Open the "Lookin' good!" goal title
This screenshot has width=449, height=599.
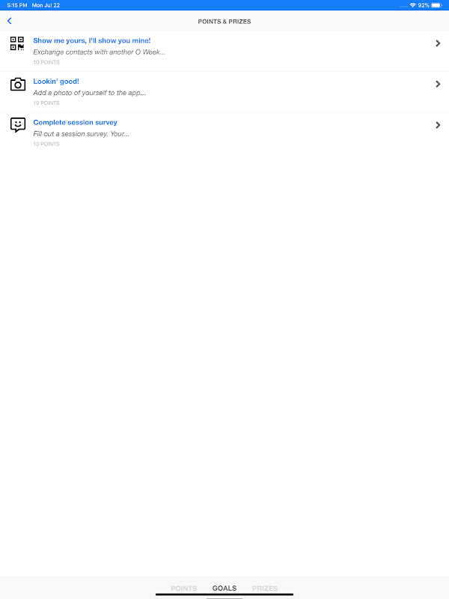(56, 82)
